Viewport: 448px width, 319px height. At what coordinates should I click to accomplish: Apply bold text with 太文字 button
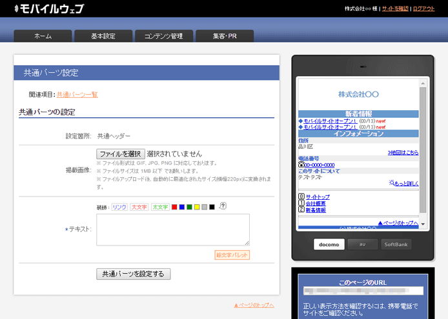(x=160, y=207)
